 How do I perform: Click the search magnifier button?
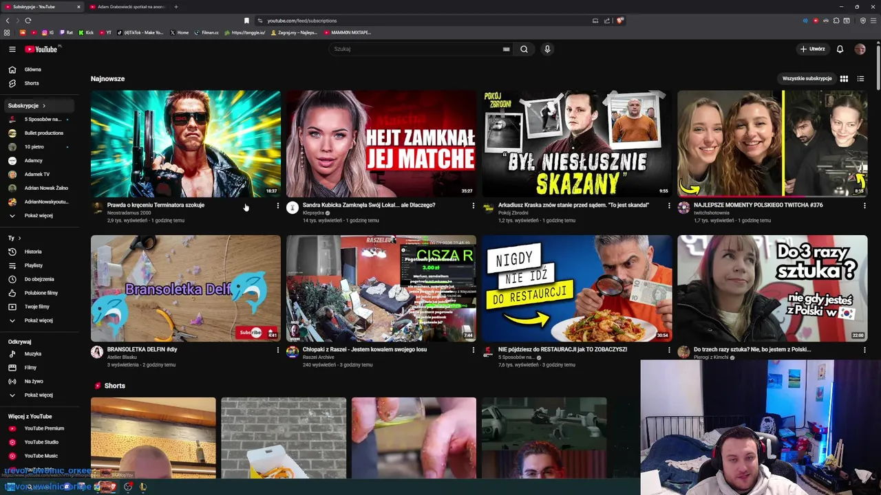524,49
